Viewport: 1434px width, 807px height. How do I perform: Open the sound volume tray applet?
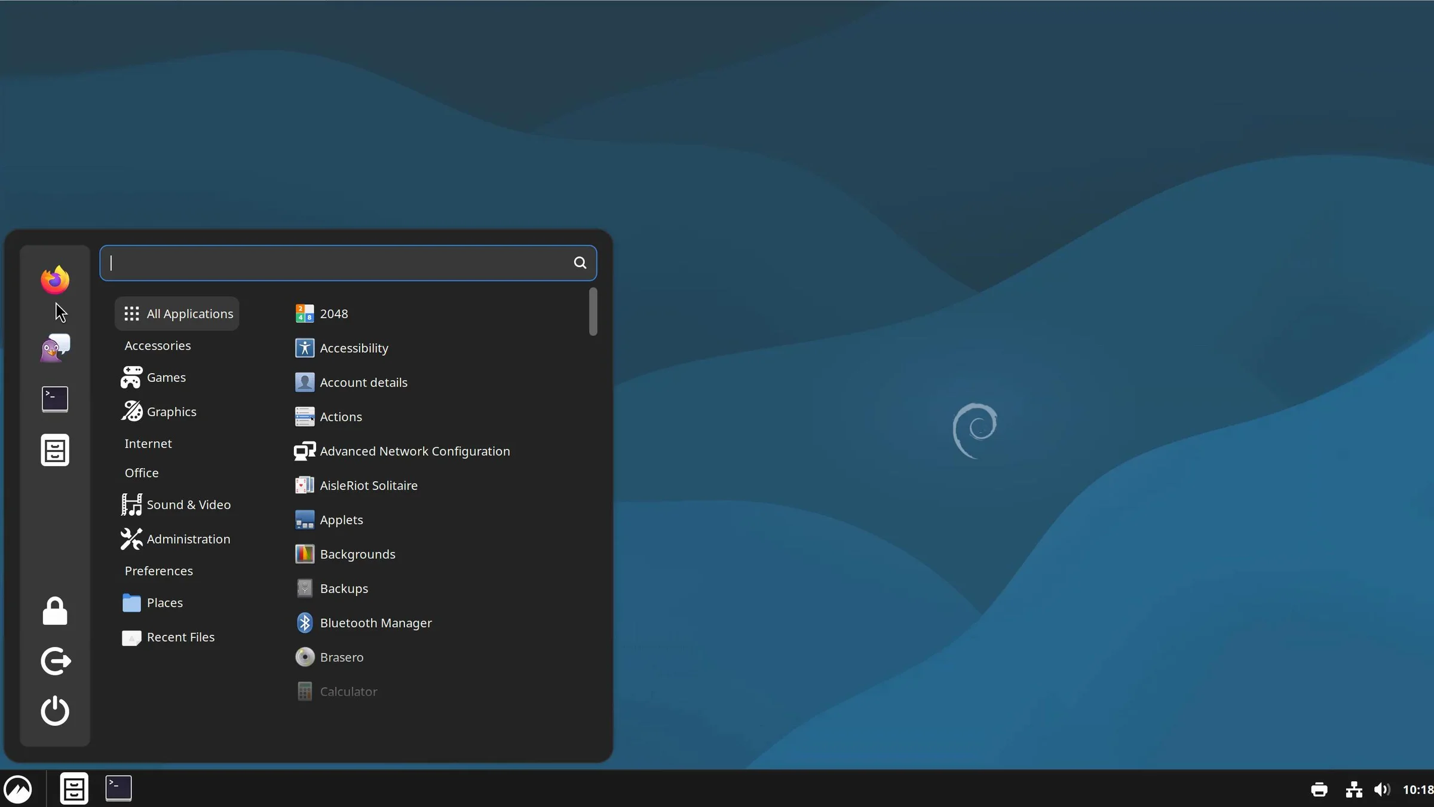(x=1382, y=790)
